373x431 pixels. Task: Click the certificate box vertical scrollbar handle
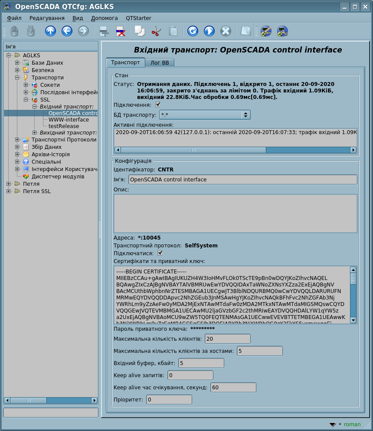[x=353, y=279]
